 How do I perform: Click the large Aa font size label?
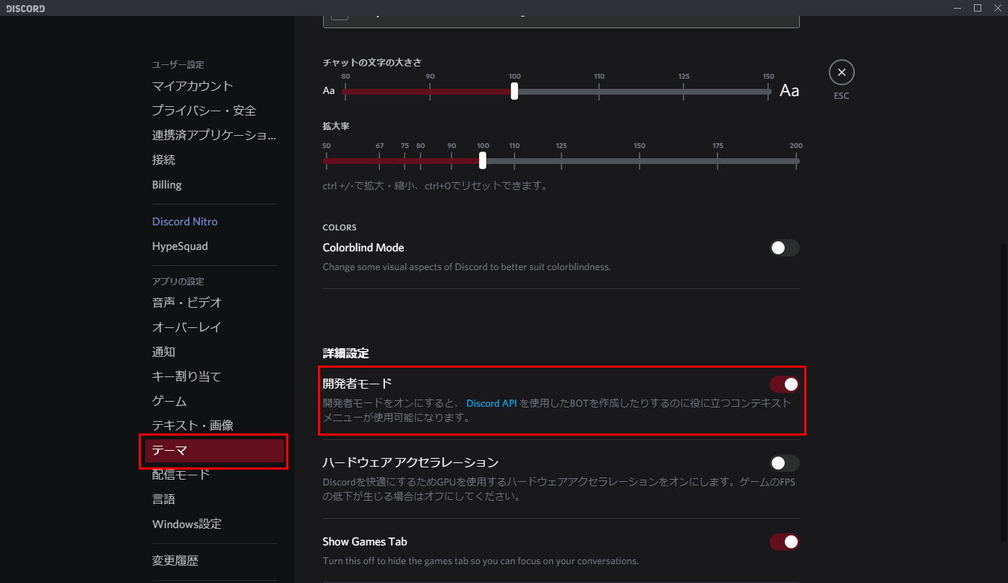(790, 91)
